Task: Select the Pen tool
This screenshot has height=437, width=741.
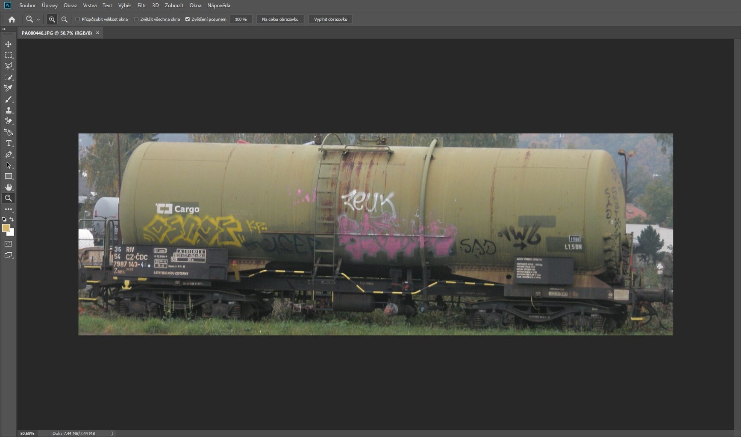Action: coord(8,154)
